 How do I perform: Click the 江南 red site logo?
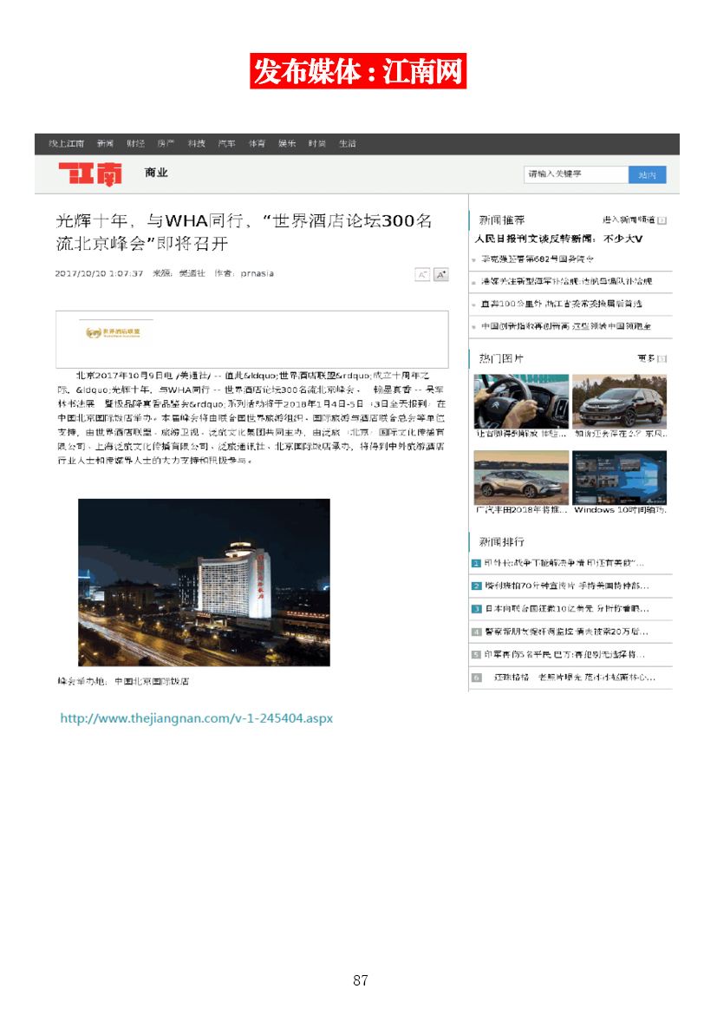(90, 174)
